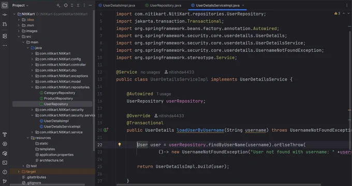The height and width of the screenshot is (186, 352).
Task: Click implements gutter icon on line 20
Action: coord(106,130)
